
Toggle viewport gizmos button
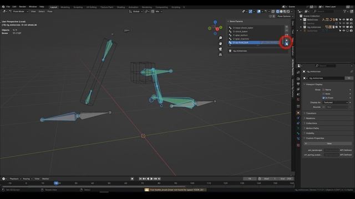click(x=250, y=11)
